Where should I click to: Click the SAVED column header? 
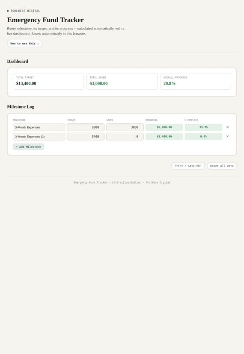click(x=110, y=120)
